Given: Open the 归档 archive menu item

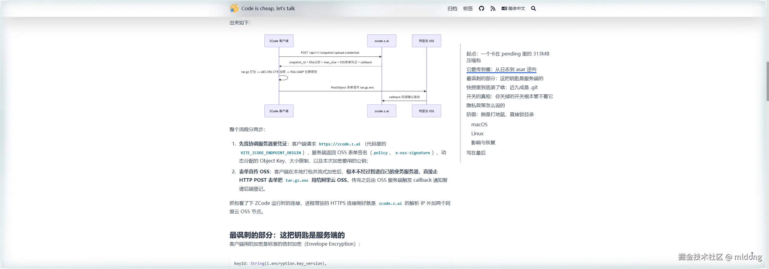Looking at the screenshot, I should pos(452,8).
